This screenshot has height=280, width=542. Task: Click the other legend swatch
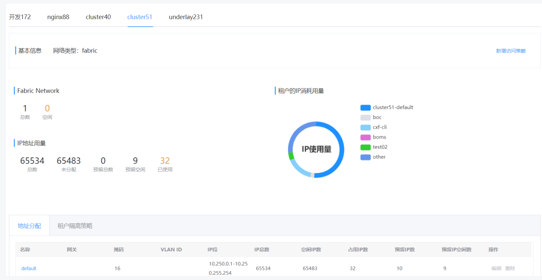[365, 157]
